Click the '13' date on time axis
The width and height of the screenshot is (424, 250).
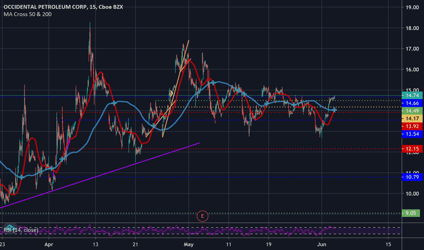(x=96, y=245)
